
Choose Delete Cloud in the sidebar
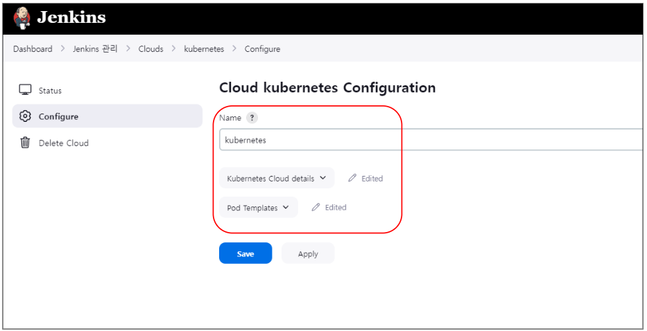pyautogui.click(x=107, y=143)
